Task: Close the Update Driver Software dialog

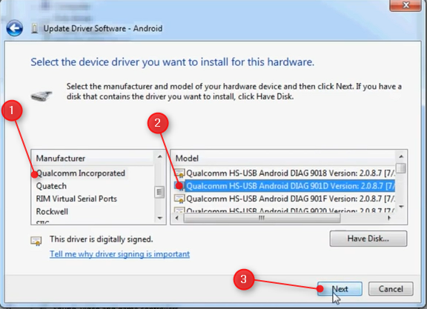Action: point(406,5)
